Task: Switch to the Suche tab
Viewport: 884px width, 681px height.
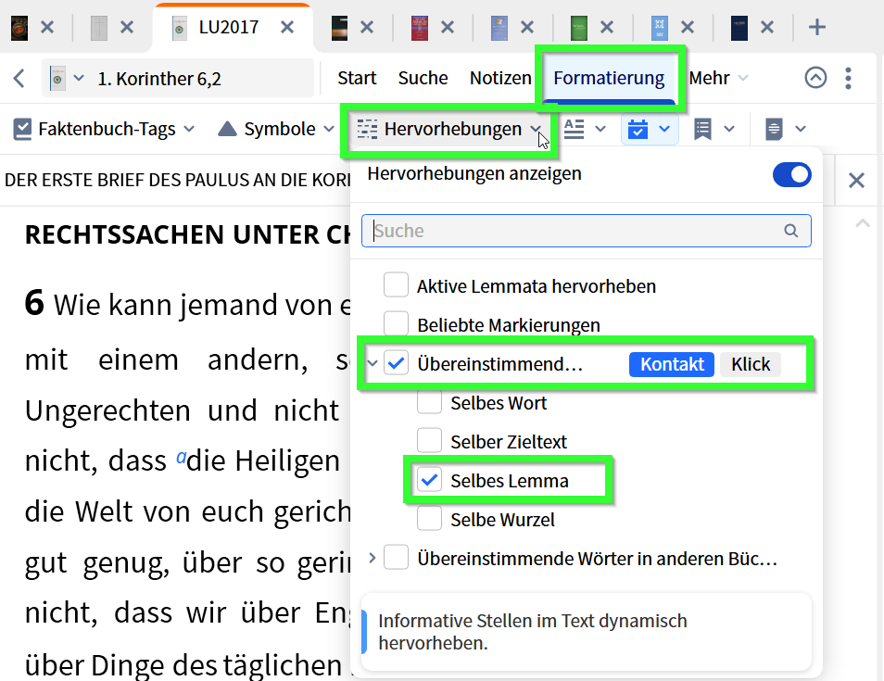Action: (x=423, y=78)
